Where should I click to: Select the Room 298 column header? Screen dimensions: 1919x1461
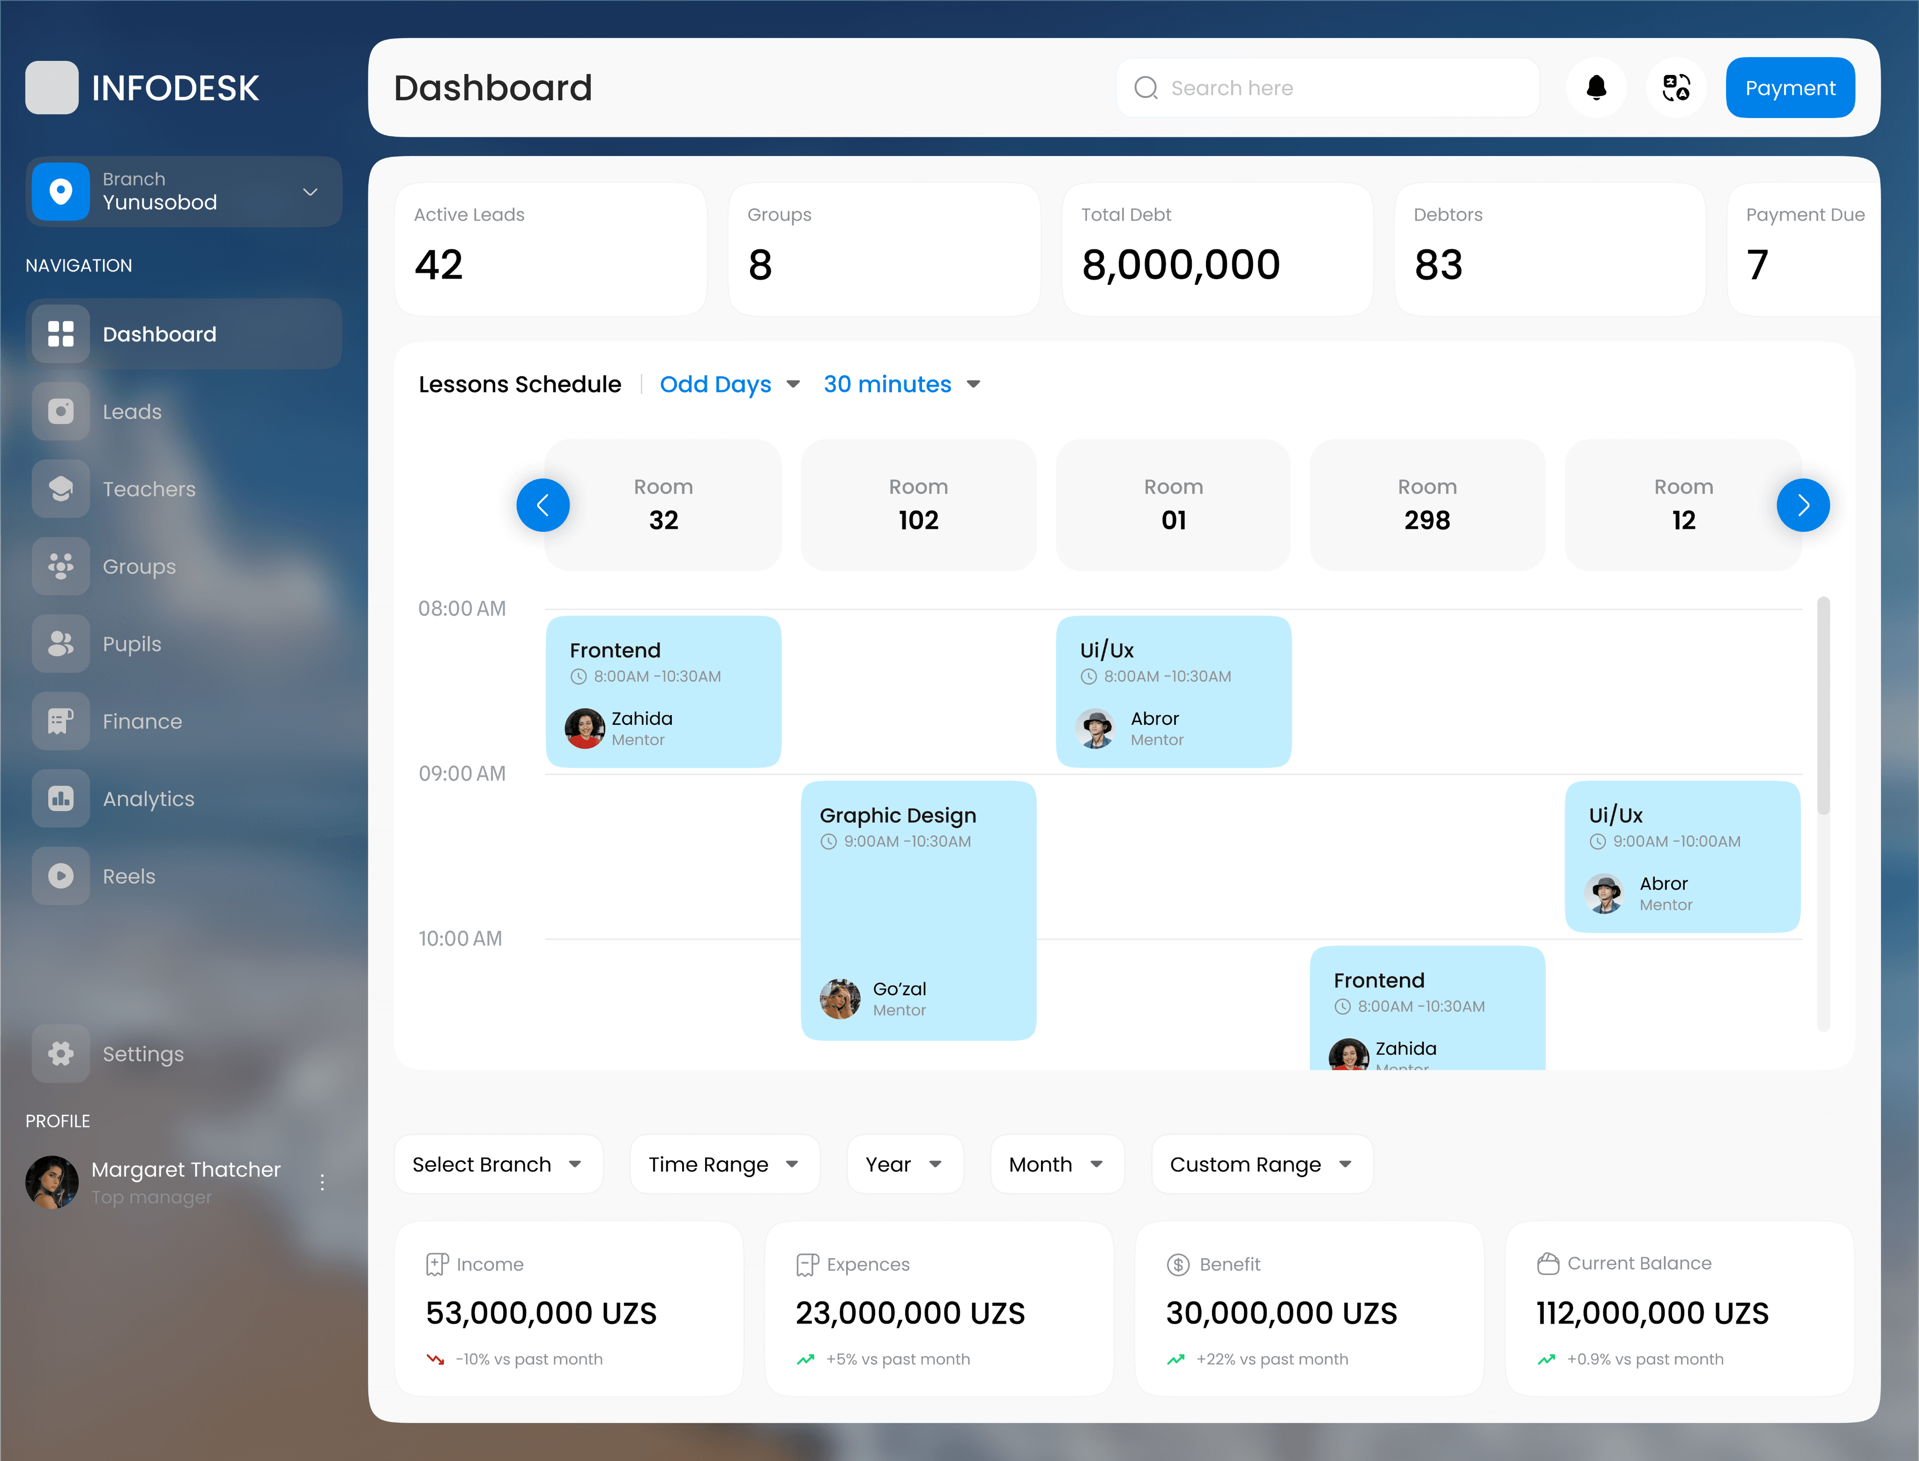1428,505
